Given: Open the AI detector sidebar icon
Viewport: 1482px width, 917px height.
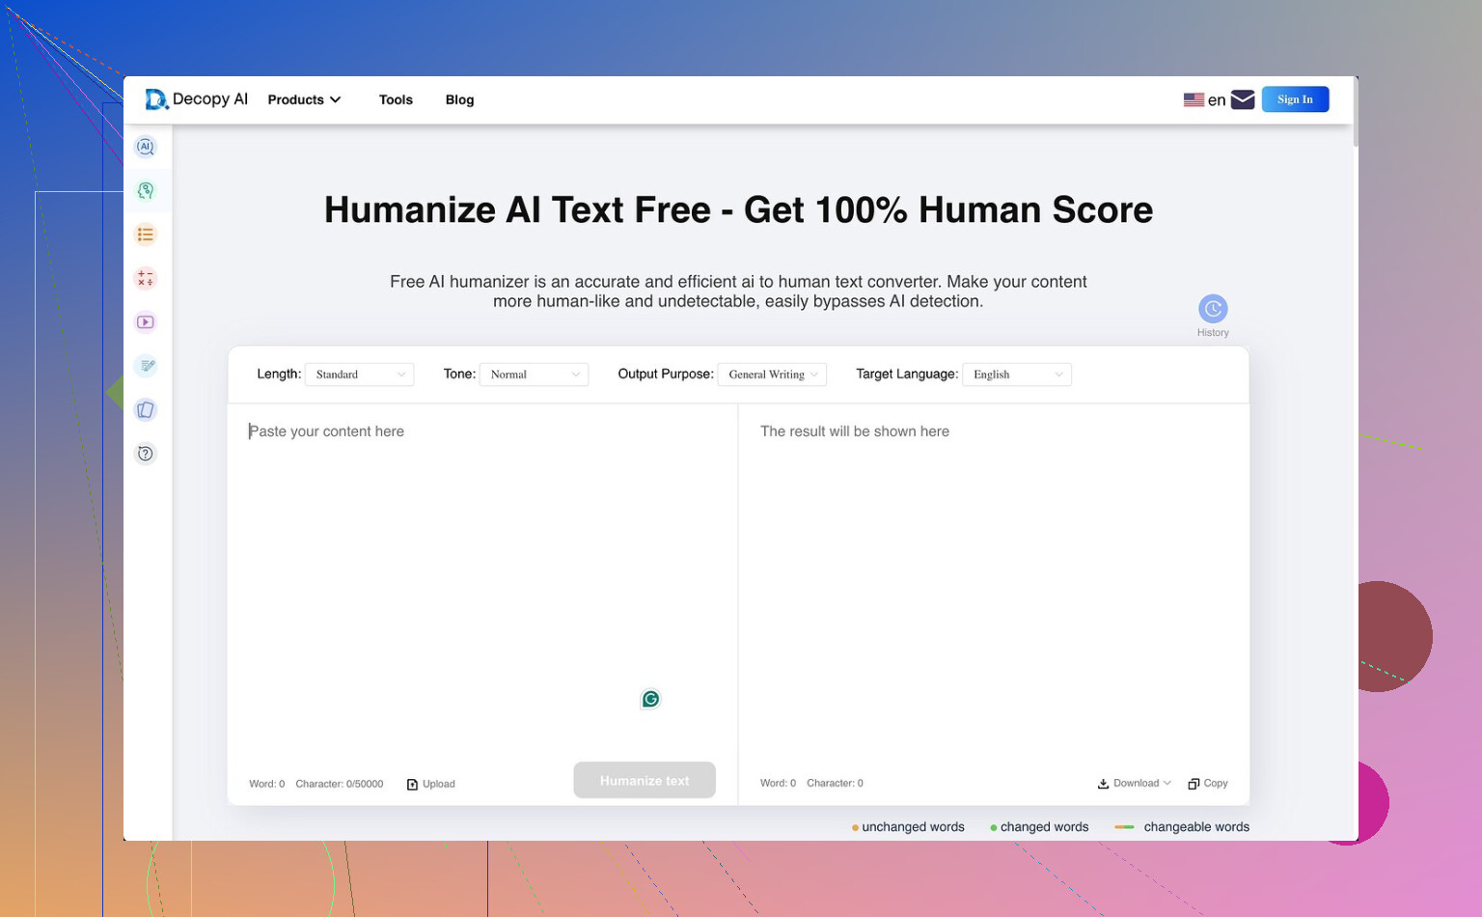Looking at the screenshot, I should point(146,147).
